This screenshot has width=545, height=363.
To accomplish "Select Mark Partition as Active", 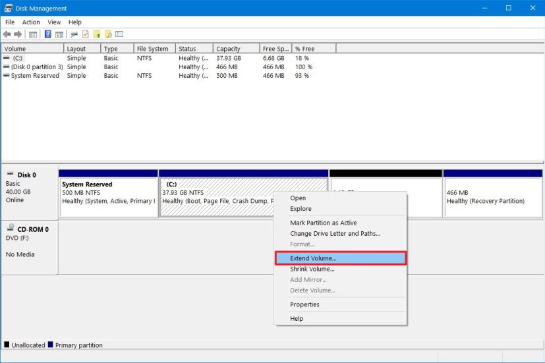I will point(340,223).
